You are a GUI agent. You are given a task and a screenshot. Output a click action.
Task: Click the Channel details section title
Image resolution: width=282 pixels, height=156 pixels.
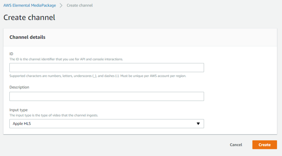[x=27, y=37]
